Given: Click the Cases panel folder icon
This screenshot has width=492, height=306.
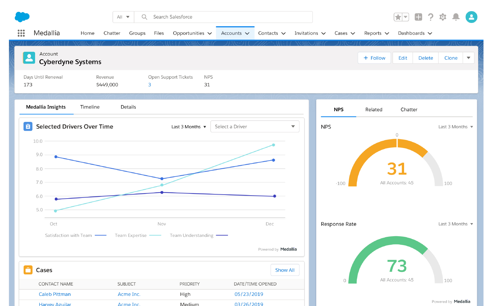Looking at the screenshot, I should pos(28,270).
